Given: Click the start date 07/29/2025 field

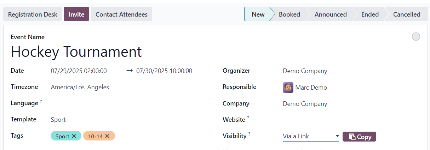Looking at the screenshot, I should 79,71.
